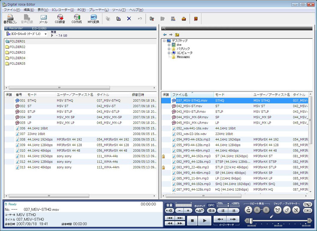This screenshot has width=317, height=231.
Task: Click the 書き起こし transcribe toolbar icon
Action: 11,18
